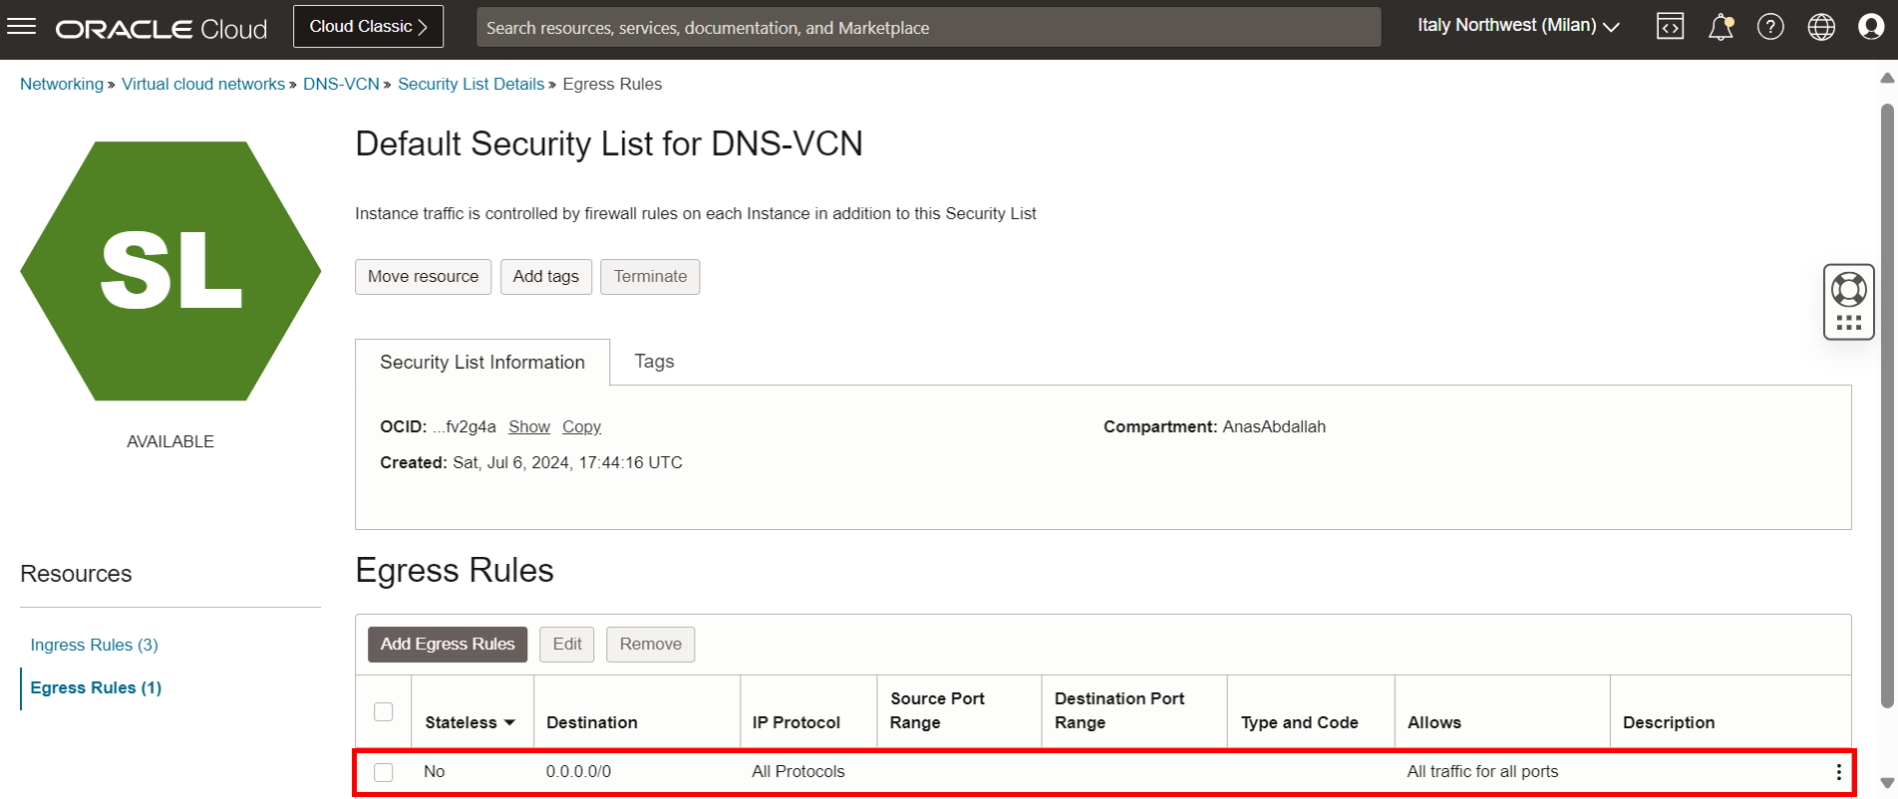
Task: Click the Resources sidebar heading
Action: click(76, 574)
